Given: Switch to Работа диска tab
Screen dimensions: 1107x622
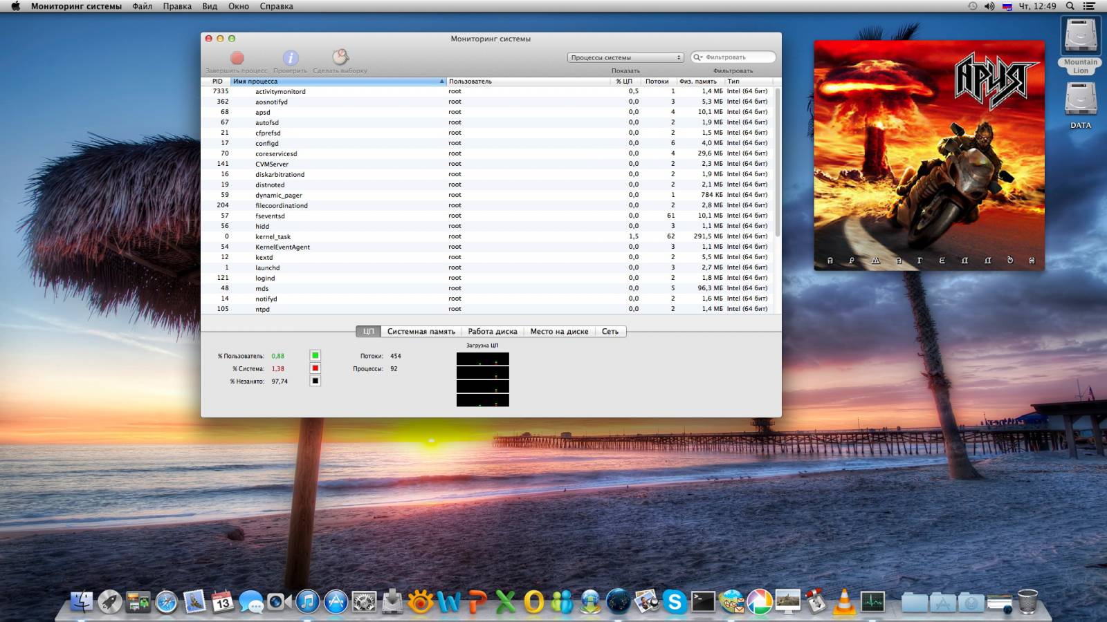Looking at the screenshot, I should (x=493, y=332).
